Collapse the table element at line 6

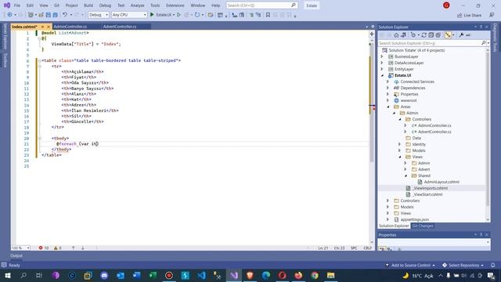pos(39,60)
